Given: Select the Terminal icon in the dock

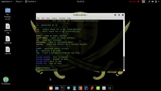Looking at the screenshot, I should pyautogui.click(x=63, y=88).
